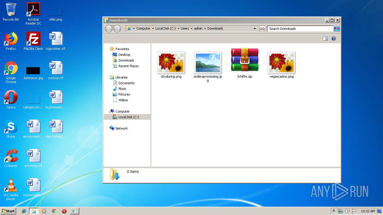The width and height of the screenshot is (383, 215).
Task: Expand the arrow after admin breadcrumb
Action: [205, 29]
